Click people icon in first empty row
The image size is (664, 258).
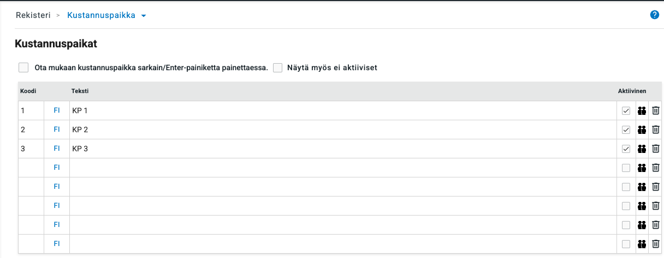tap(642, 168)
